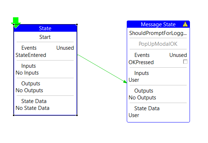The height and width of the screenshot is (143, 208).
Task: Click No Outputs in the Start state
Action: point(29,90)
